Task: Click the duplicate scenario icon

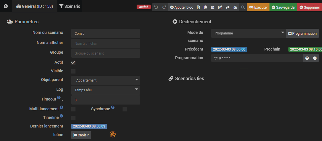Action: click(x=205, y=7)
